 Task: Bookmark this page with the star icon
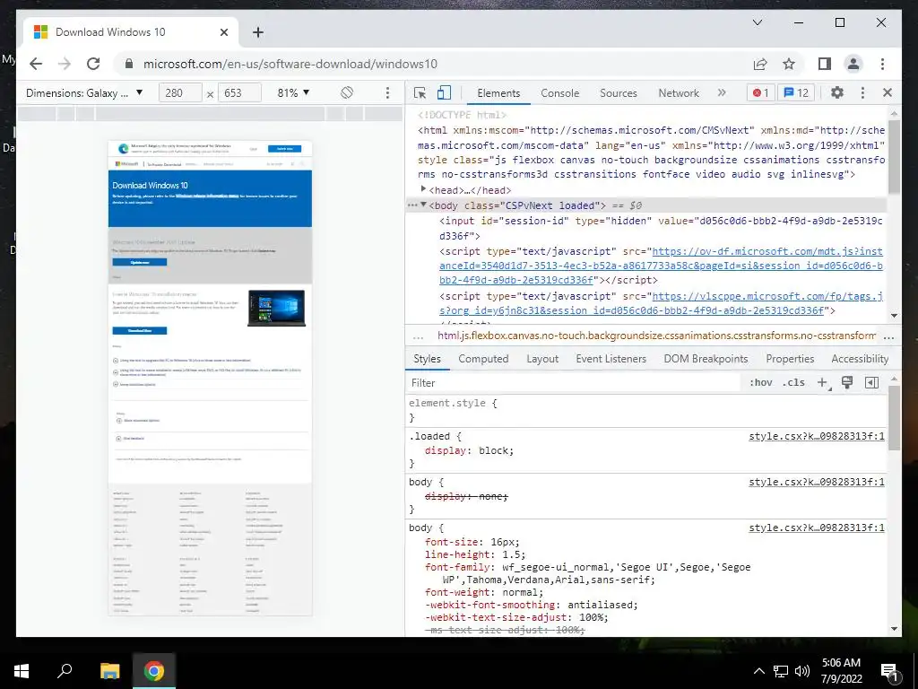click(789, 64)
